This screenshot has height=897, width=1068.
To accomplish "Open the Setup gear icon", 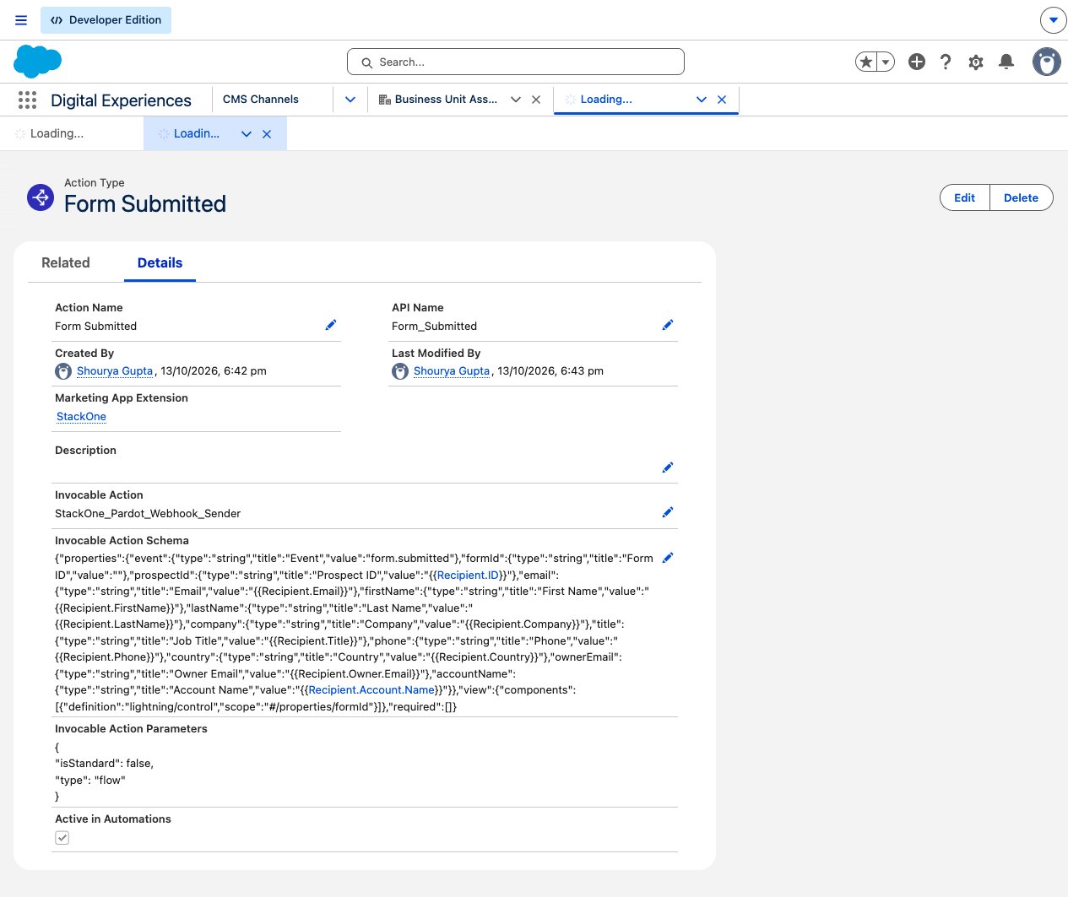I will pos(976,62).
